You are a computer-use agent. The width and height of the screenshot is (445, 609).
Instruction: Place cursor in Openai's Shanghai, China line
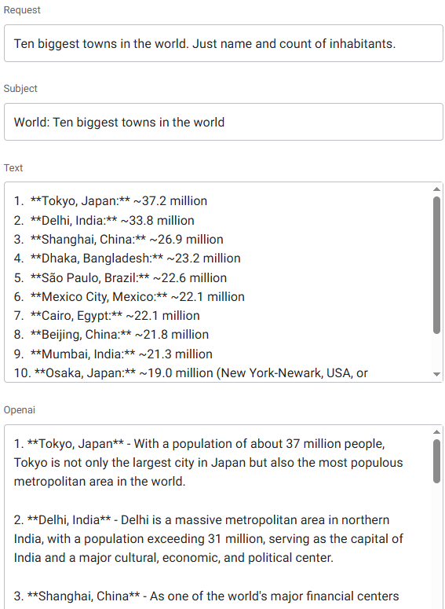tap(206, 596)
